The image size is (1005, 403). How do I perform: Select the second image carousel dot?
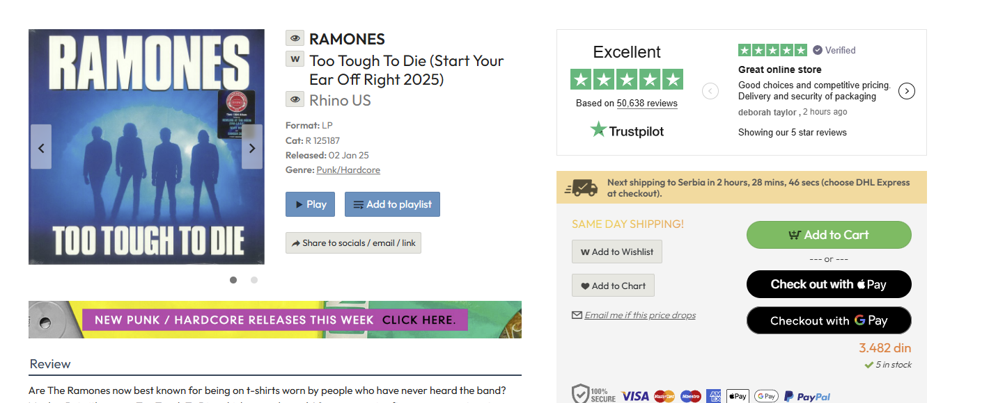coord(254,280)
